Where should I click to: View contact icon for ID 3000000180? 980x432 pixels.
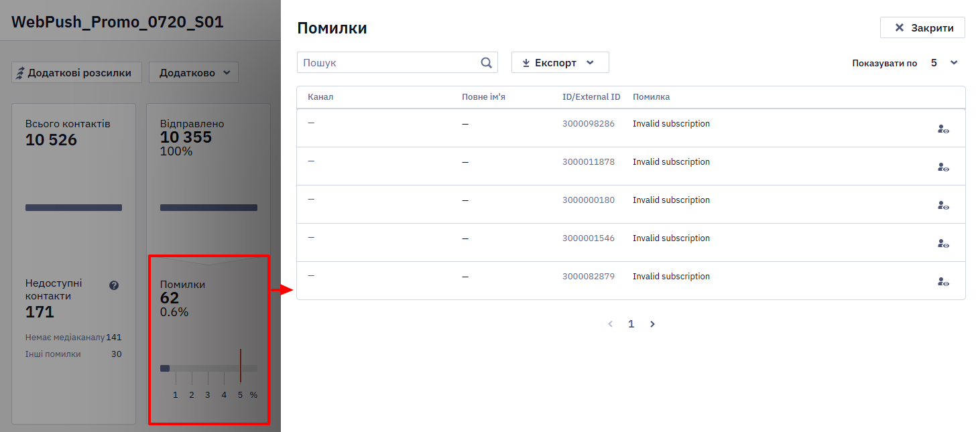click(943, 206)
